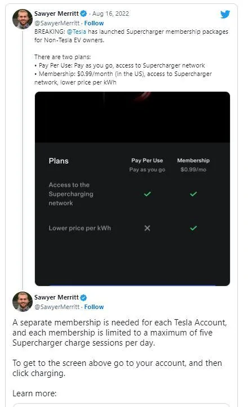Image resolution: width=248 pixels, height=407 pixels.
Task: Open the Plans comparison image
Action: tap(132, 189)
